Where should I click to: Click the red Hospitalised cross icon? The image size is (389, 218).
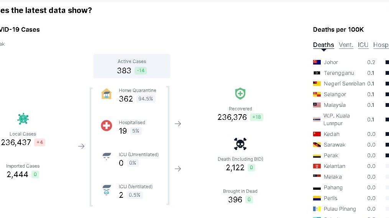pyautogui.click(x=106, y=126)
